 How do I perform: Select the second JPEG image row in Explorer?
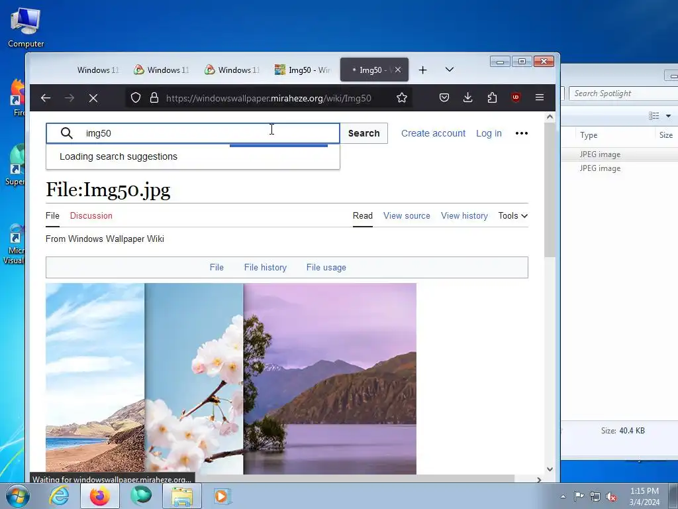620,168
